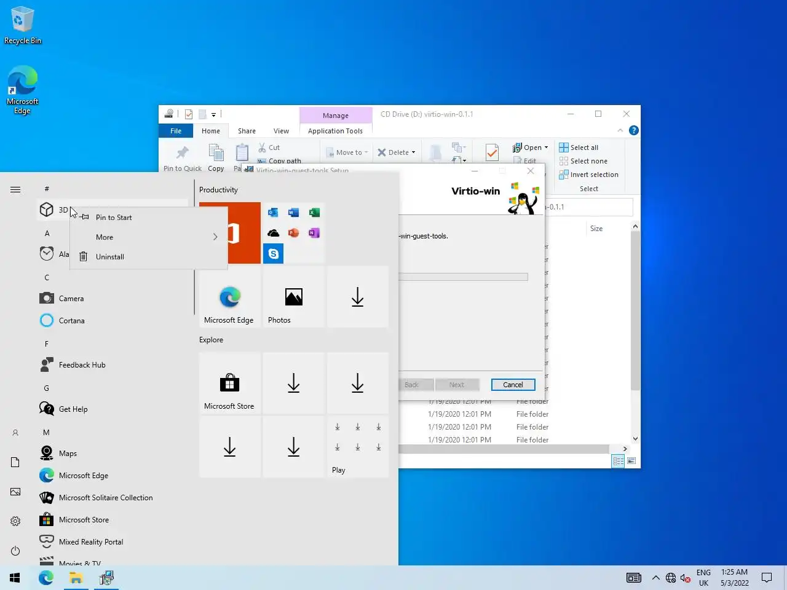Click the Copy button in ribbon
The height and width of the screenshot is (590, 787).
216,159
